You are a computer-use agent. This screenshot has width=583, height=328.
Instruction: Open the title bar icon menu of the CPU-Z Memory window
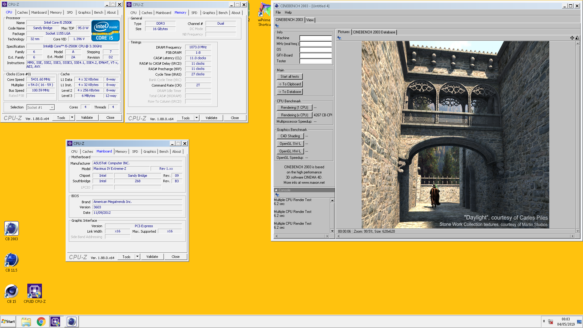tap(129, 5)
